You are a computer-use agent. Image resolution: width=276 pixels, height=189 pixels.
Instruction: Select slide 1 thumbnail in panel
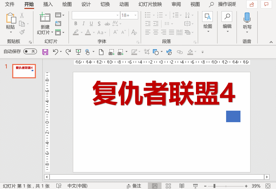tap(24, 71)
